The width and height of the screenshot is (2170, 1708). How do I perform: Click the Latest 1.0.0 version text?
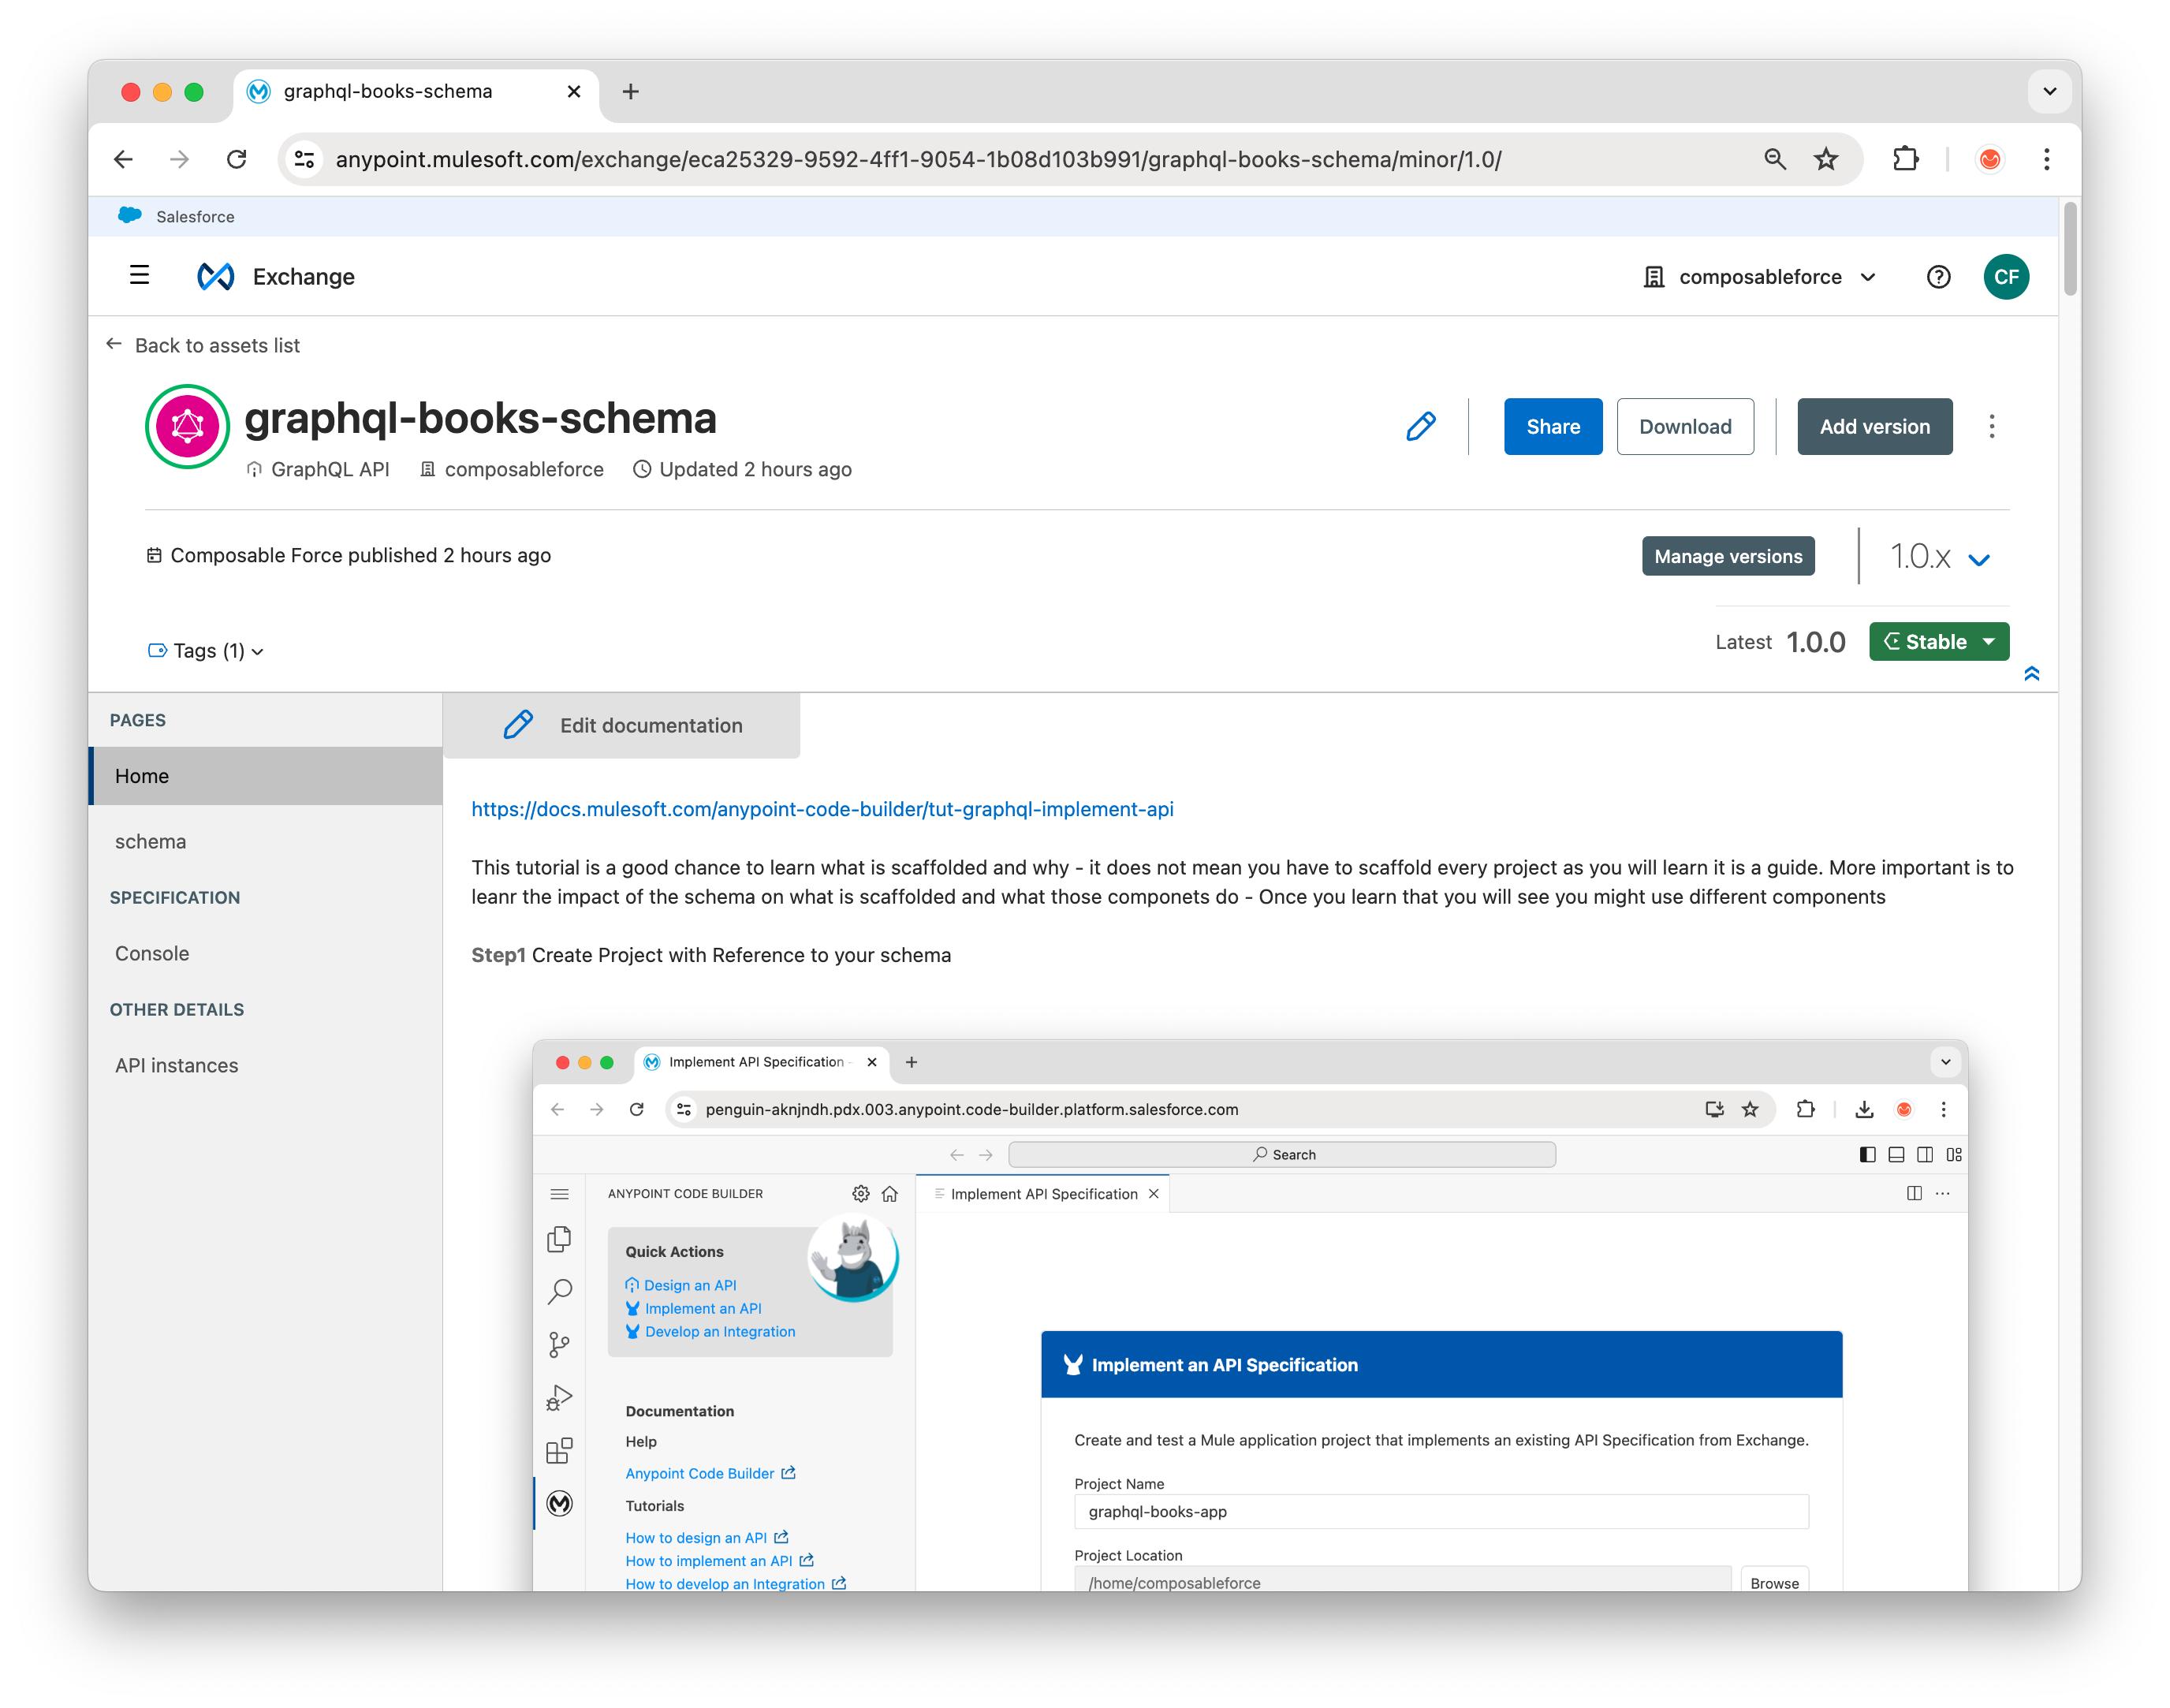(1780, 642)
